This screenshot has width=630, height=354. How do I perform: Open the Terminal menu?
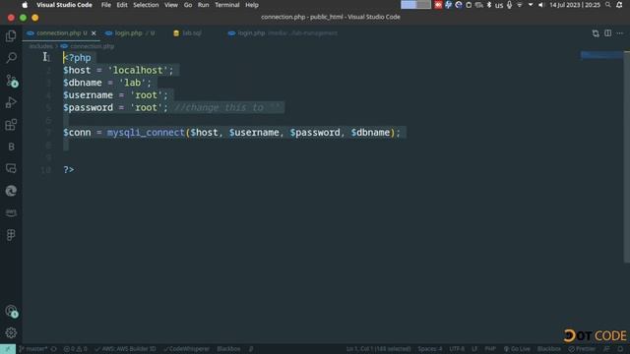click(x=227, y=5)
